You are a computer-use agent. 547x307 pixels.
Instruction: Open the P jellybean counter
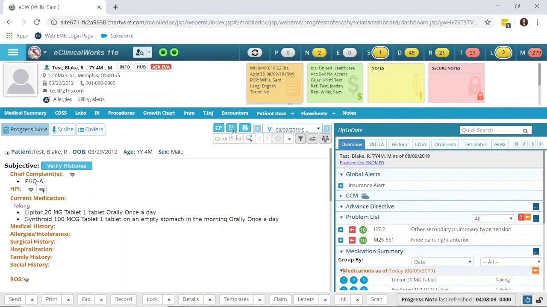tap(288, 52)
